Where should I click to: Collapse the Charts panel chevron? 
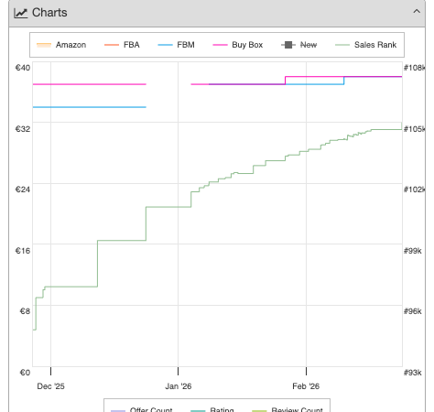[x=417, y=12]
